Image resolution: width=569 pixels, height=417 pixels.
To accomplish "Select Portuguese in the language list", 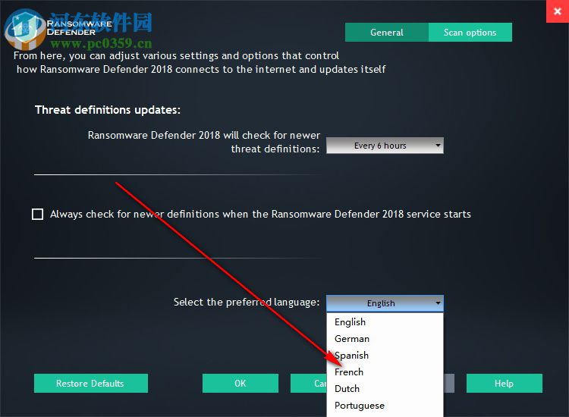I will tap(385, 406).
